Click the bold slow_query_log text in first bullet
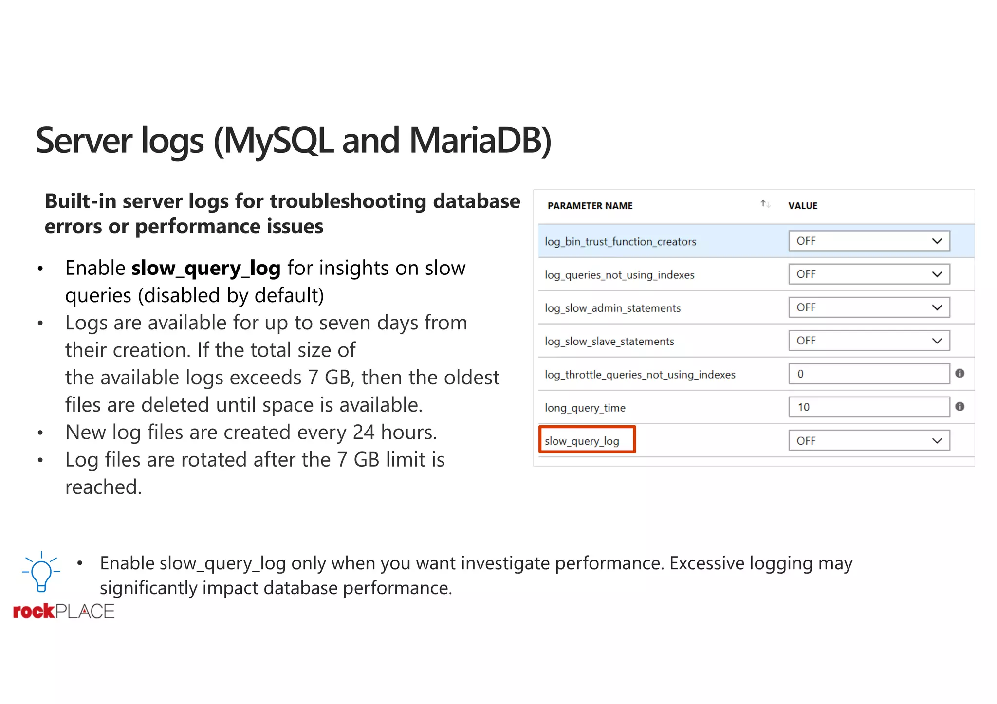The image size is (997, 704). 206,269
